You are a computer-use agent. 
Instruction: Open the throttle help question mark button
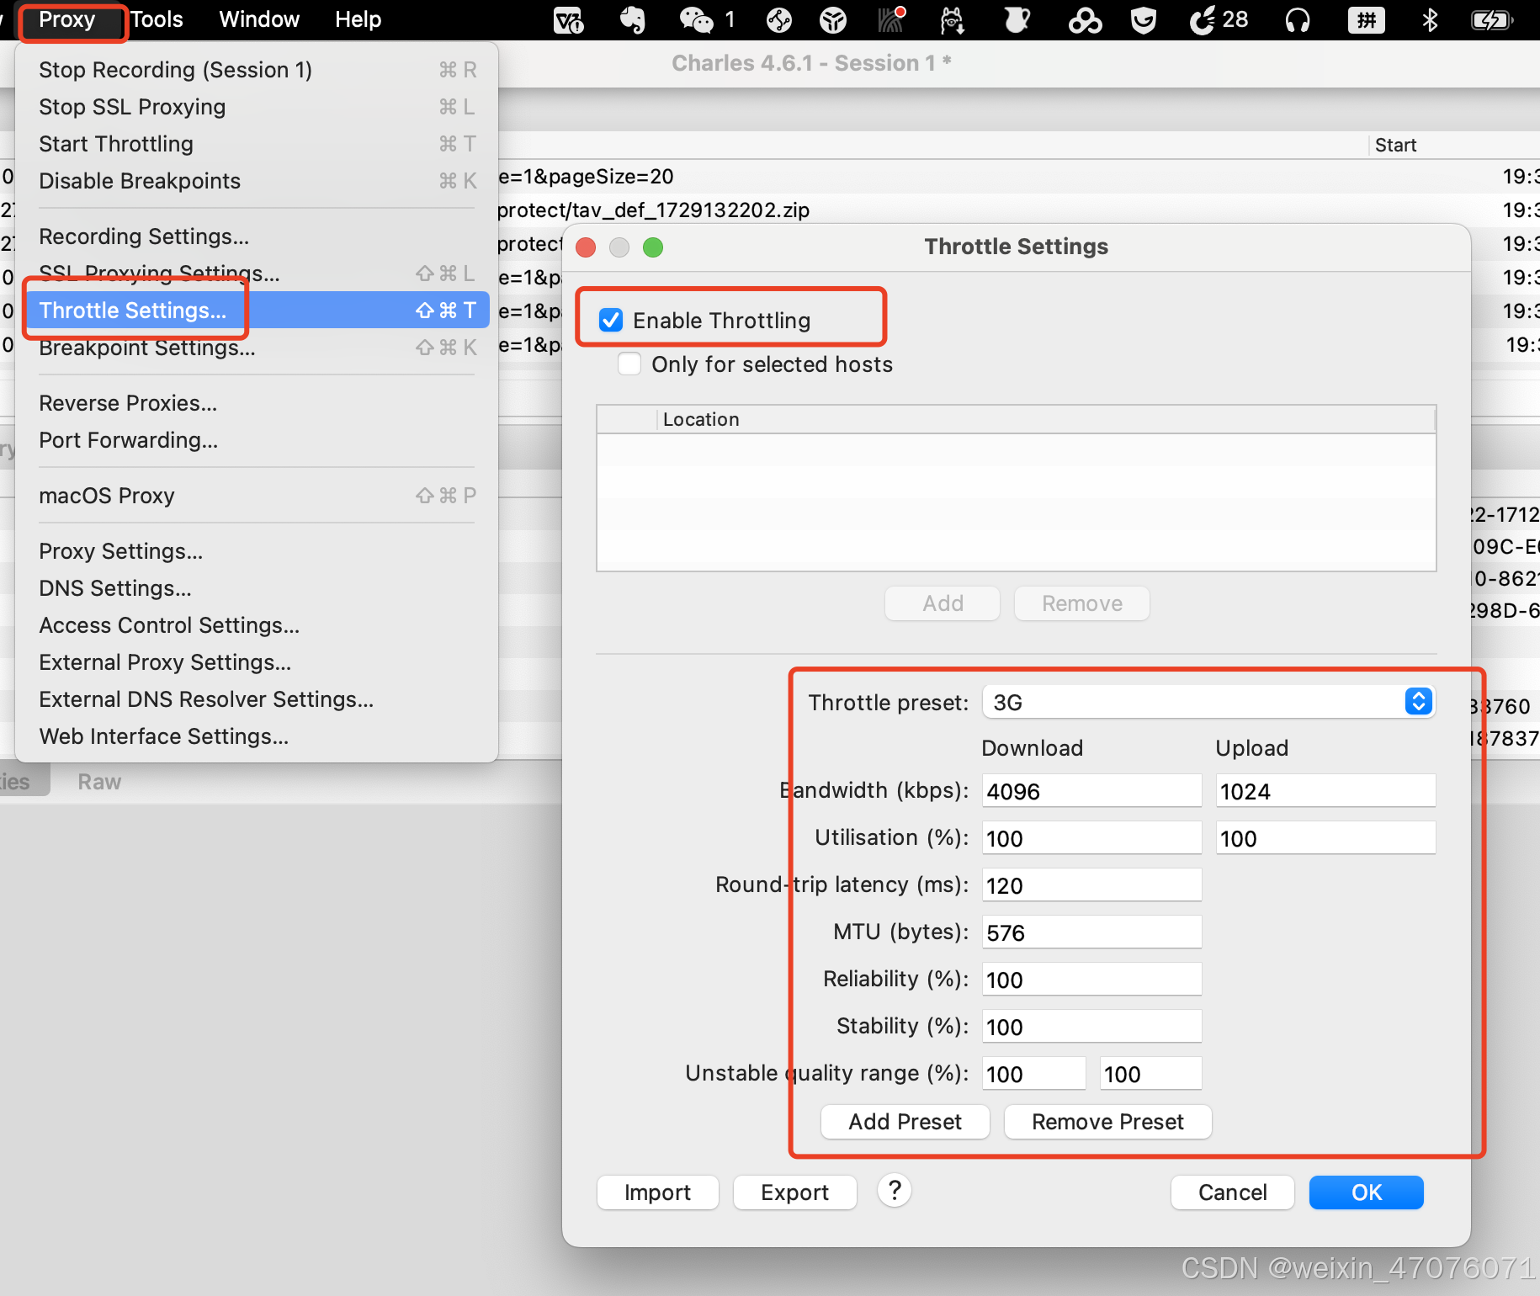pyautogui.click(x=895, y=1191)
